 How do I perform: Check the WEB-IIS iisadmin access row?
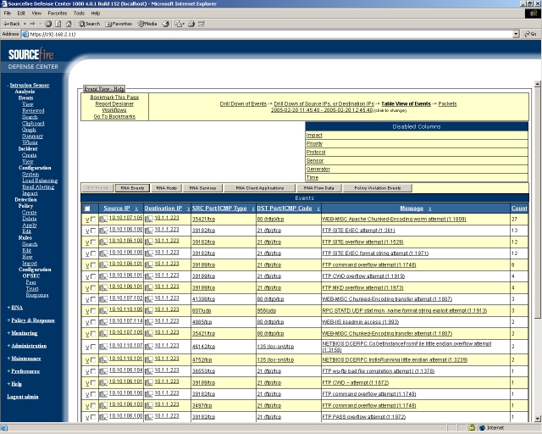pyautogui.click(x=93, y=322)
